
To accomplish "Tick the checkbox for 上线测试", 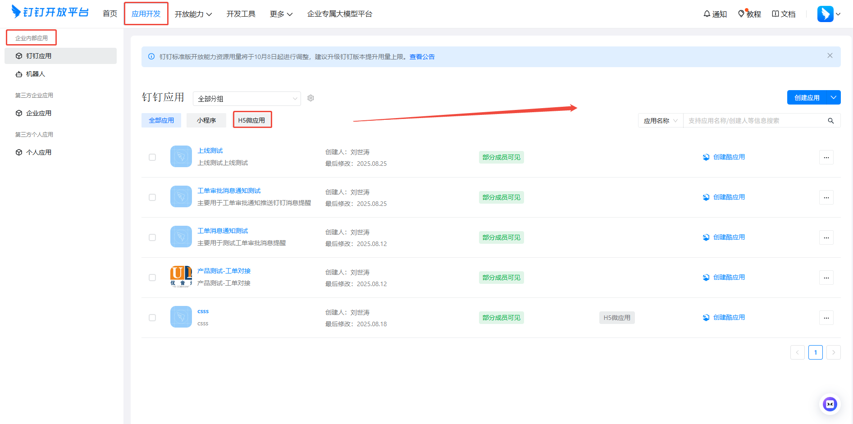I will [152, 157].
